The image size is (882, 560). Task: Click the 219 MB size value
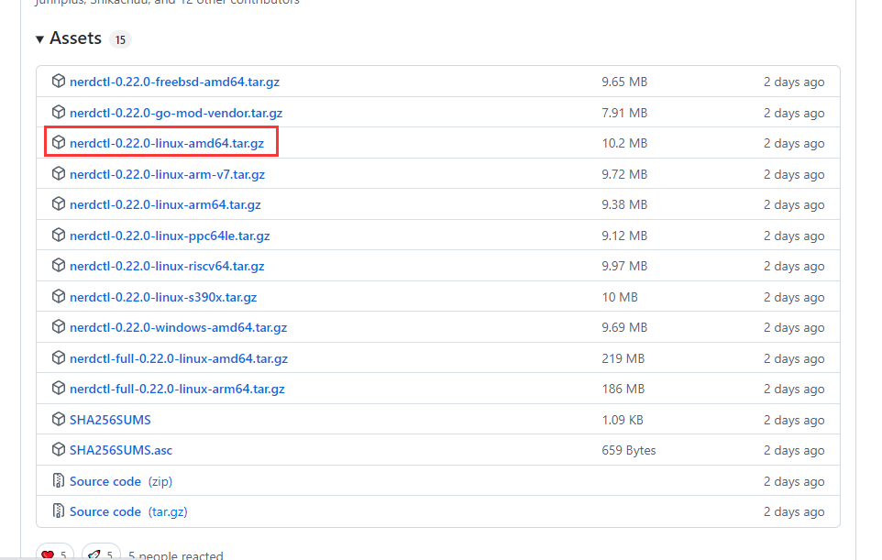coord(623,358)
